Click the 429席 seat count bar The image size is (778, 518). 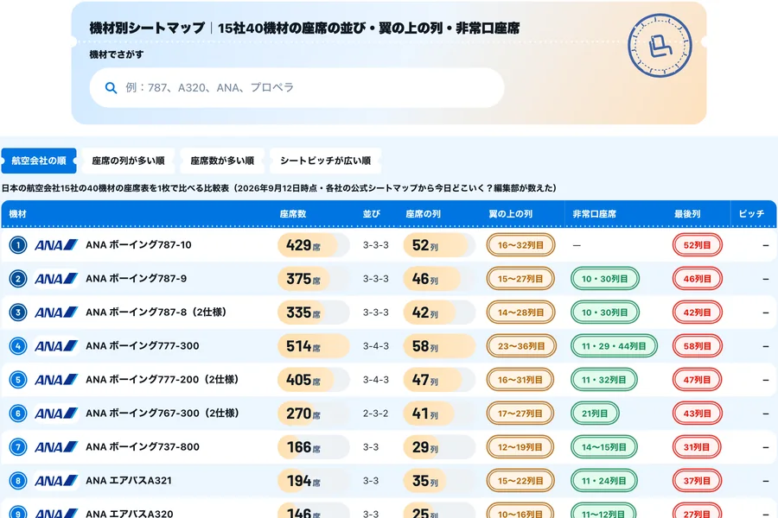[x=314, y=245]
